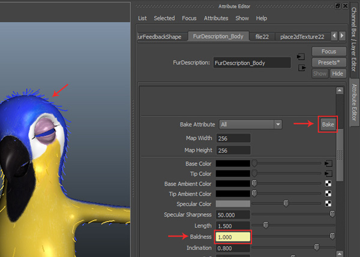360x257 pixels.
Task: Click the Map Height field
Action: coord(233,150)
